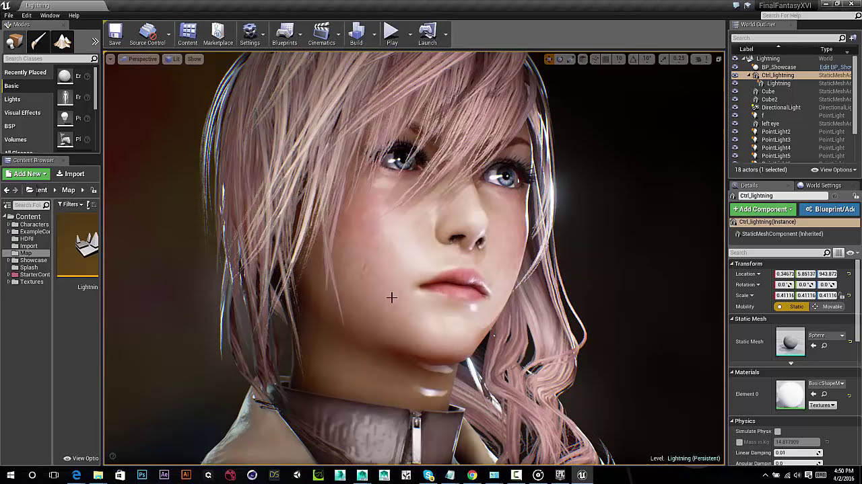Open the Lit view mode menu
The width and height of the screenshot is (862, 484).
[x=172, y=59]
